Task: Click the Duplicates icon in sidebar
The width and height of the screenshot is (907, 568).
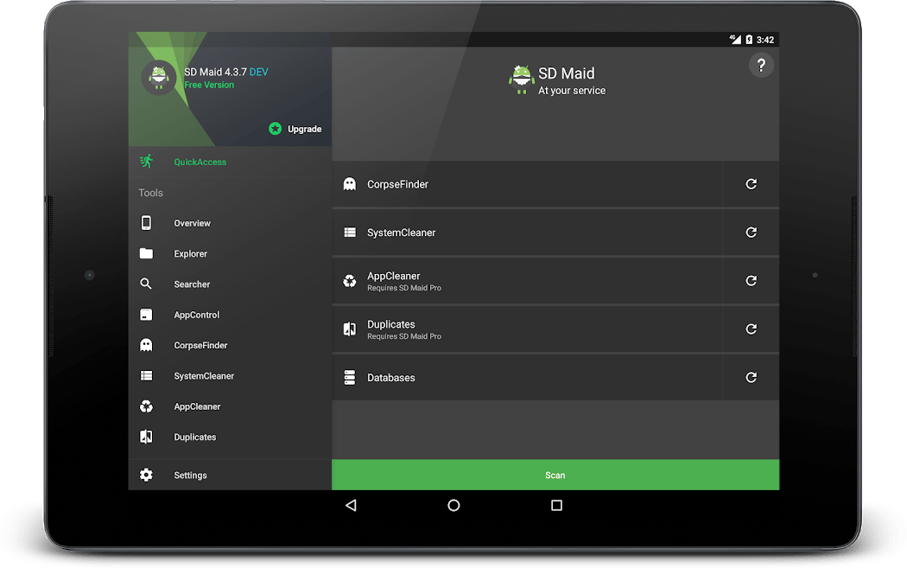Action: [x=147, y=437]
